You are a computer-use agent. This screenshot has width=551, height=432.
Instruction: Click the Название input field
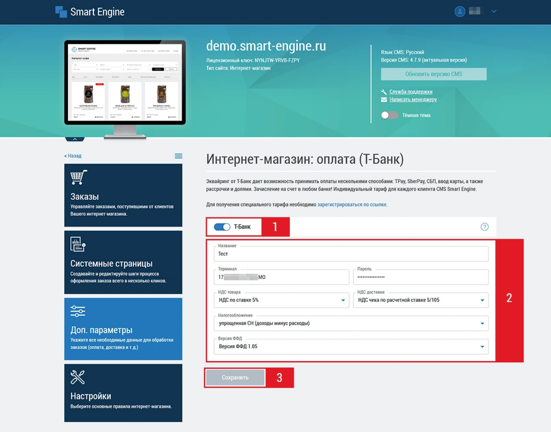click(351, 254)
